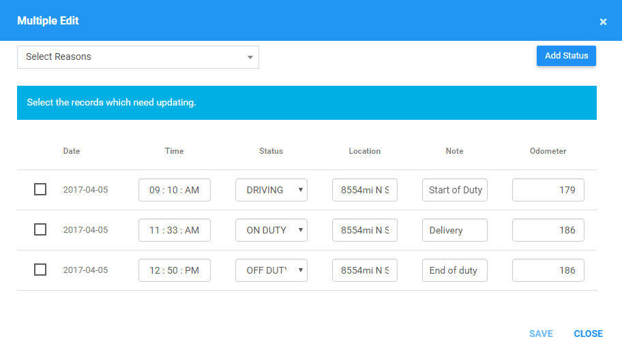Open the OFF DUTY status dropdown
The image size is (622, 356).
(x=271, y=270)
